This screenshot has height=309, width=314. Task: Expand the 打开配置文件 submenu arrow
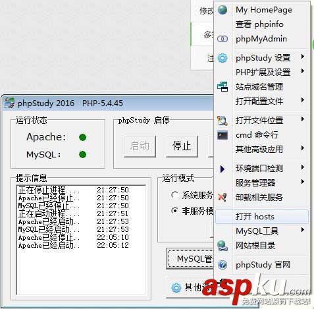tap(303, 100)
